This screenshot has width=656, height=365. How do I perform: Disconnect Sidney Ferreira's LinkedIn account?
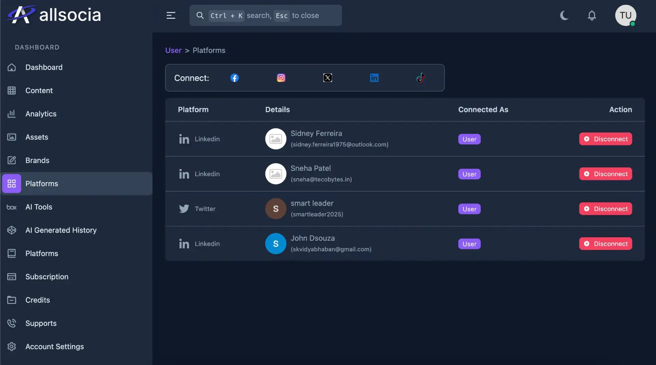[605, 139]
